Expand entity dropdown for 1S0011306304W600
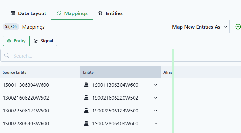241x133 pixels. click(156, 85)
